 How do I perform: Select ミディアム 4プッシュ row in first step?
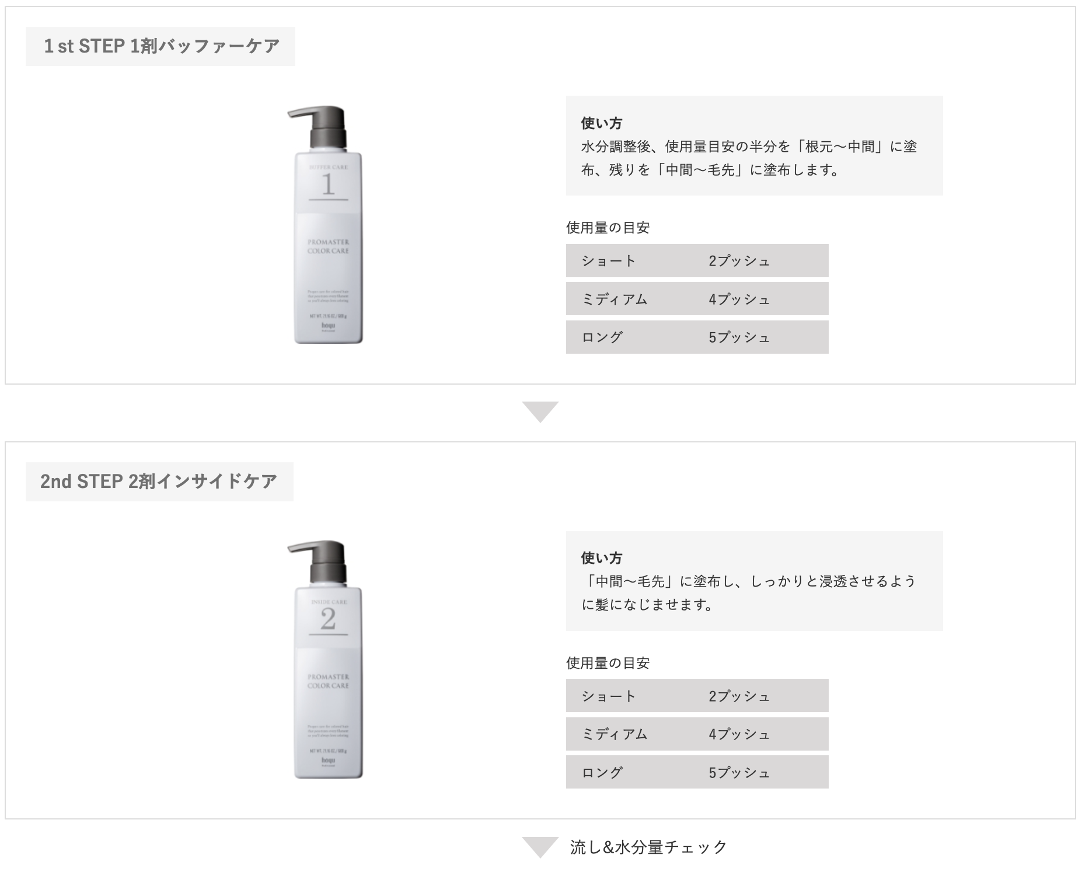point(697,299)
